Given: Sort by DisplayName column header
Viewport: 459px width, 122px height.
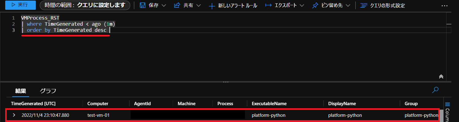Looking at the screenshot, I should point(342,103).
